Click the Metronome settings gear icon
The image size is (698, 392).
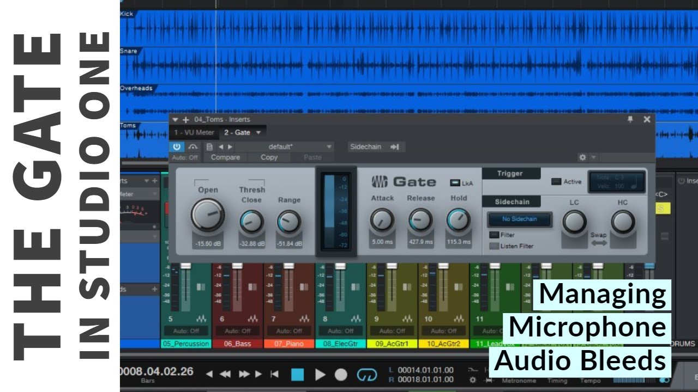pos(472,380)
